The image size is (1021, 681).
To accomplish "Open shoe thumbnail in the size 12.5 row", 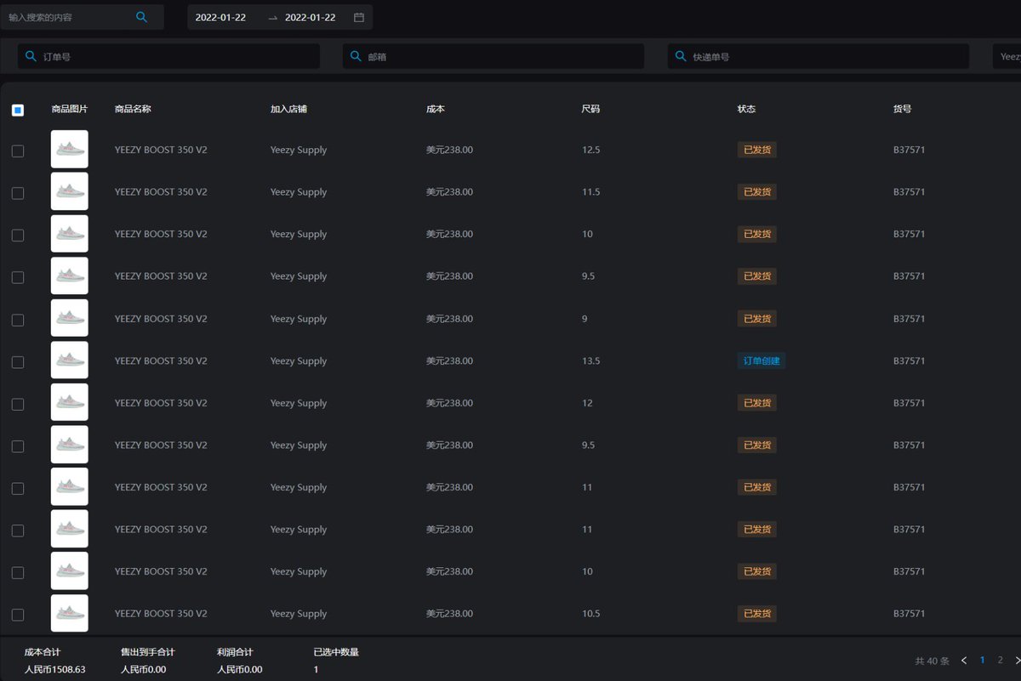I will pos(70,150).
